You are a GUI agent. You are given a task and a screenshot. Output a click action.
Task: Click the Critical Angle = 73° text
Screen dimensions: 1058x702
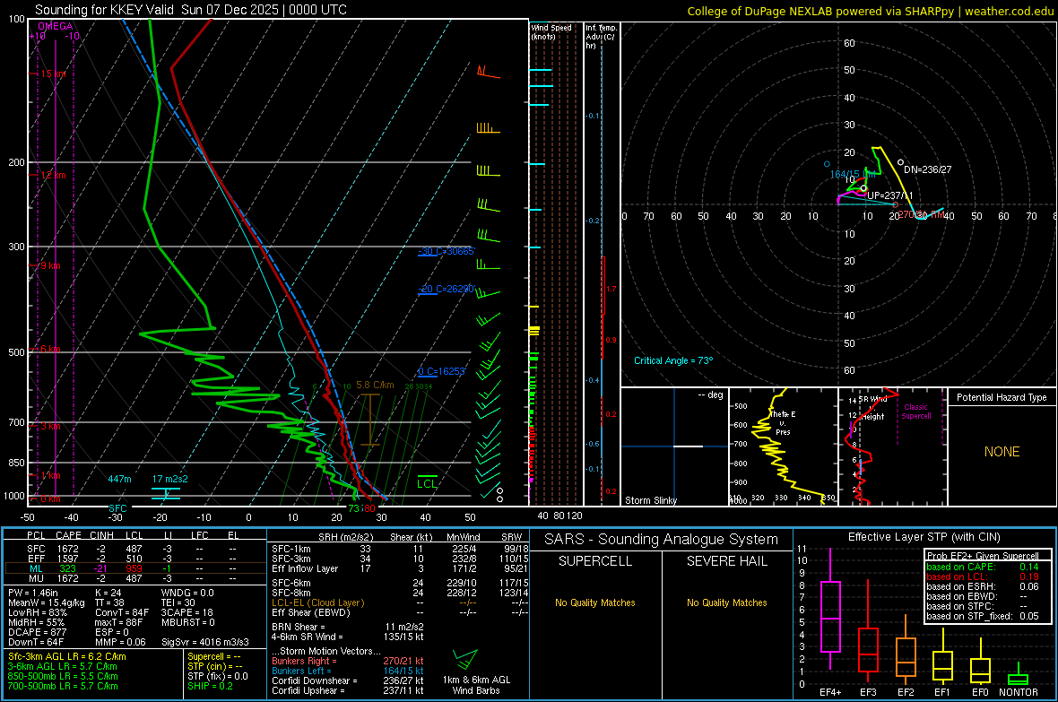coord(673,360)
